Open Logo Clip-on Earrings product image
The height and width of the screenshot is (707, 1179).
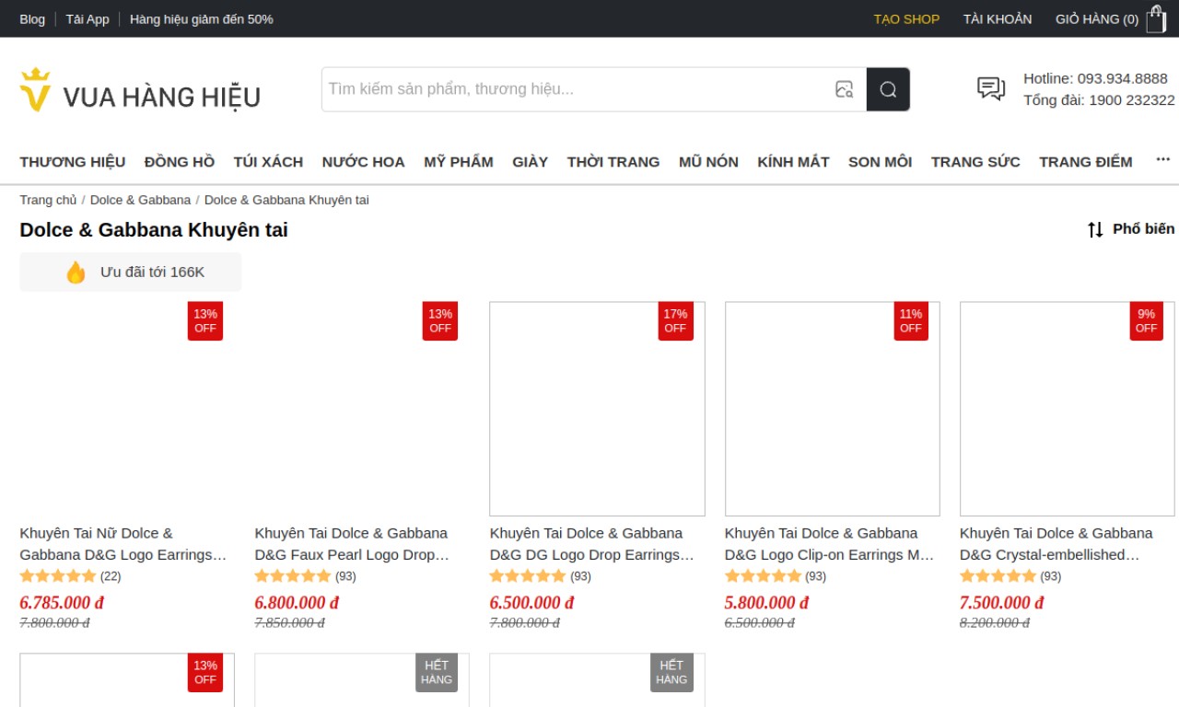[x=833, y=409]
